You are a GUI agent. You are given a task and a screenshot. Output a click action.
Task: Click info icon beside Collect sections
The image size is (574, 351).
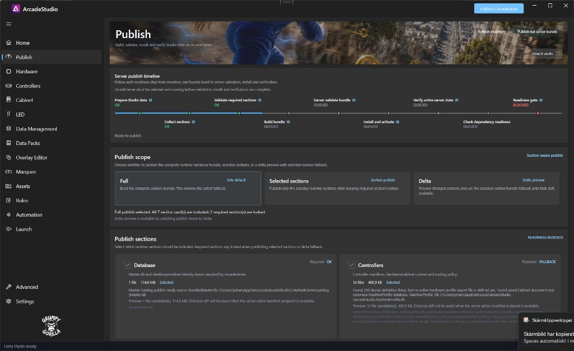(x=193, y=121)
